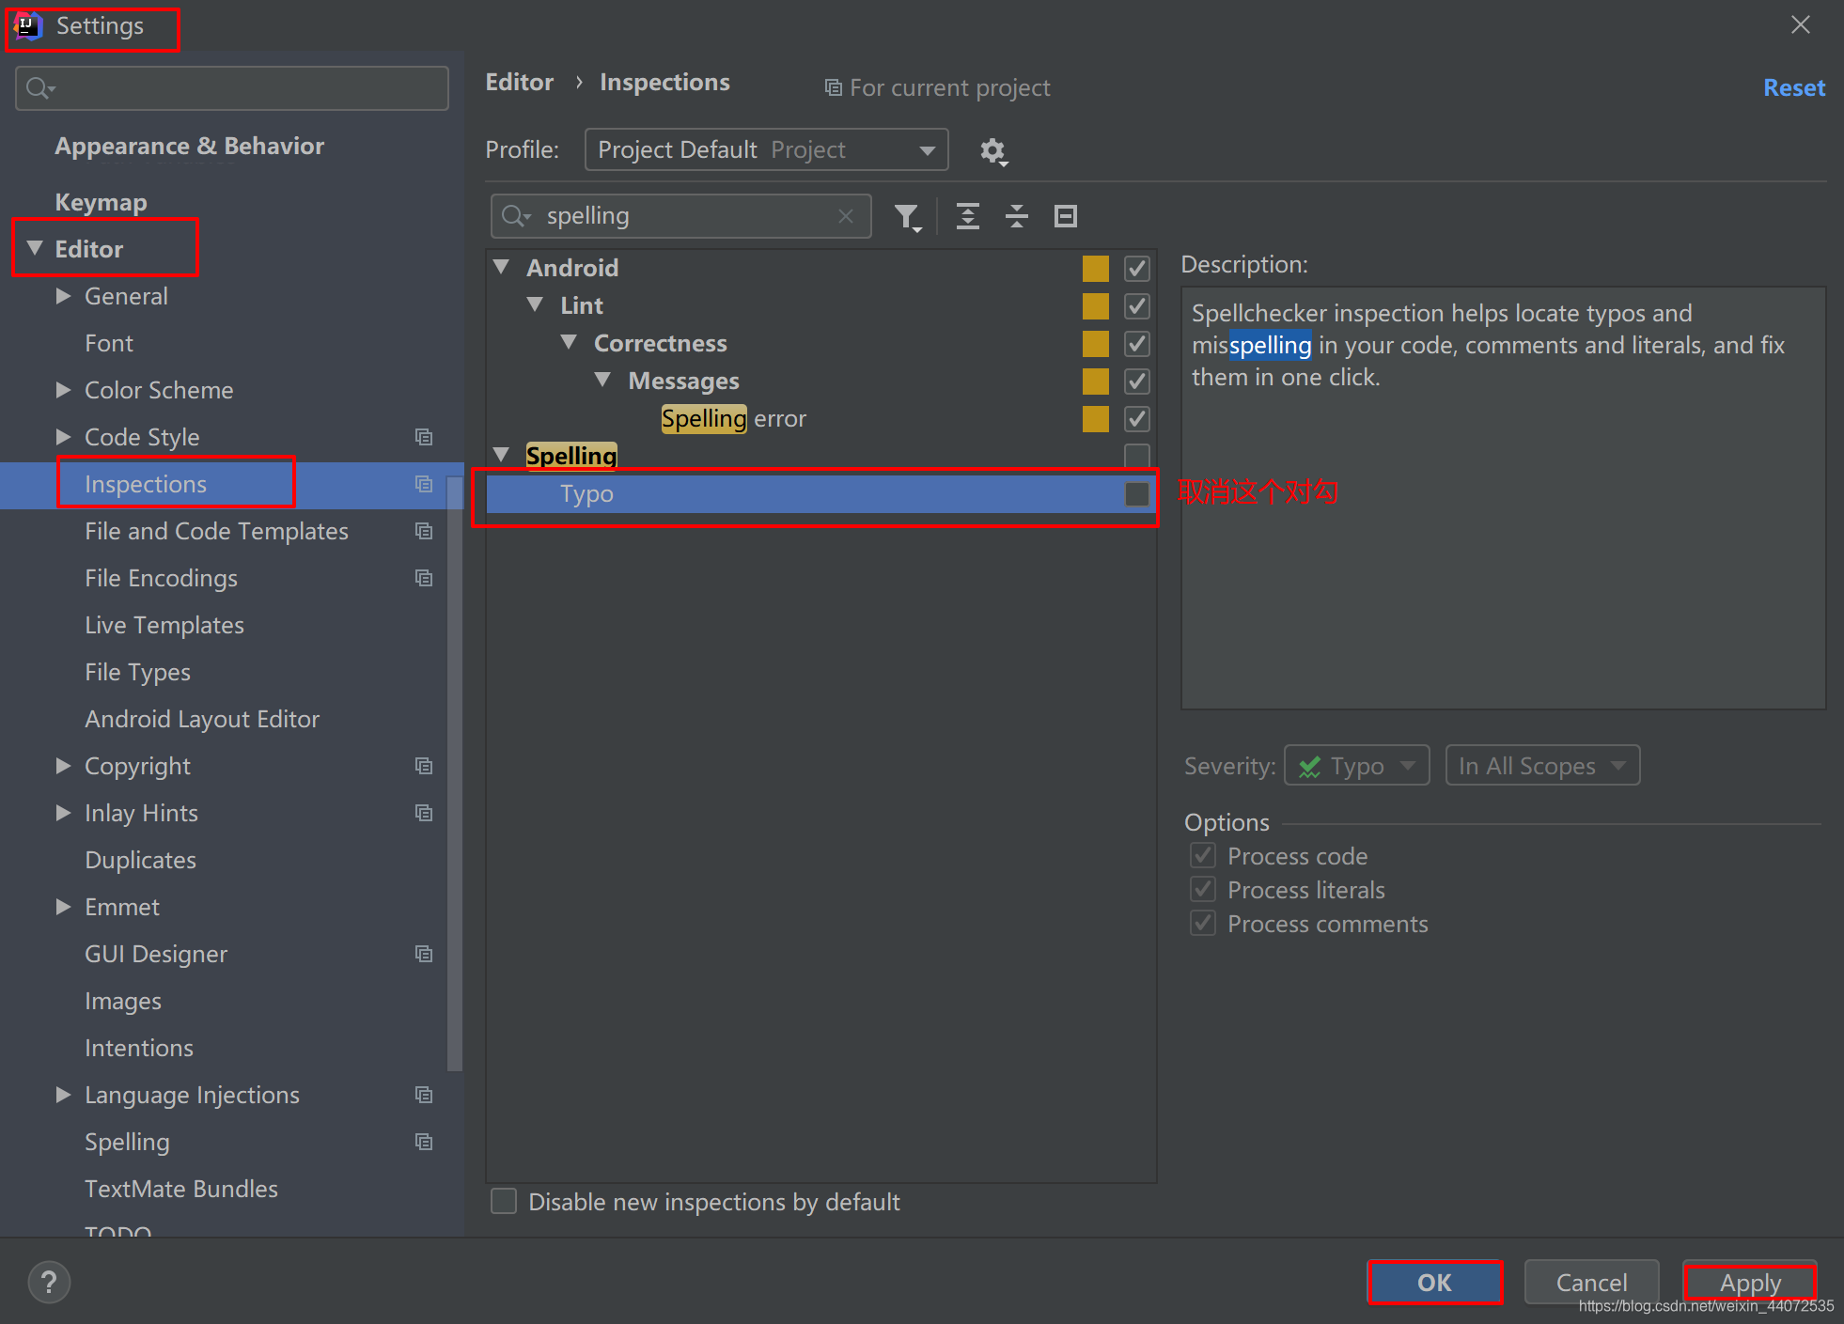Click the reset to empty square icon
Viewport: 1844px width, 1324px height.
pyautogui.click(x=1065, y=217)
